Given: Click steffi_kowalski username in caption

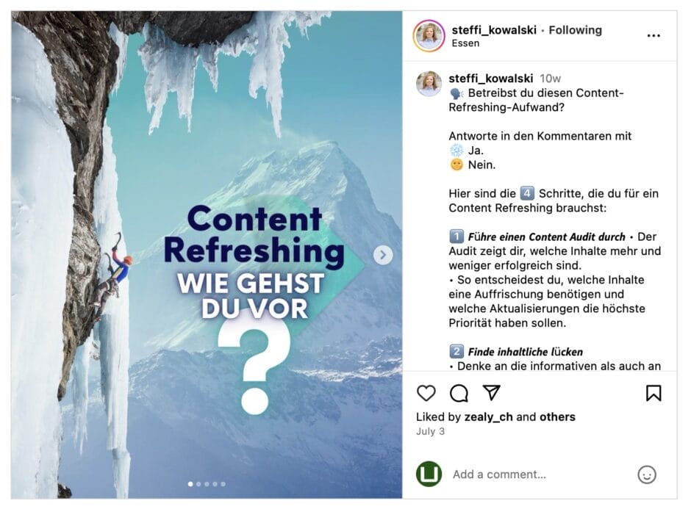Looking at the screenshot, I should point(490,78).
